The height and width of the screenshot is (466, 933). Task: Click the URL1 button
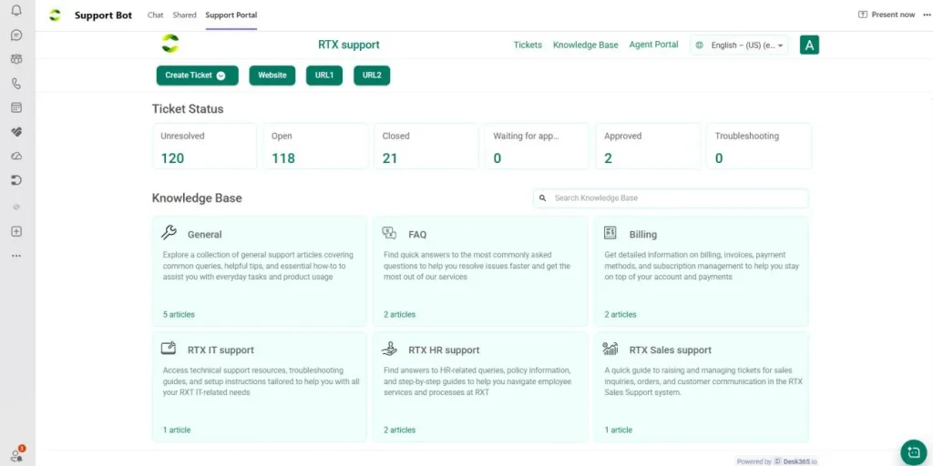[324, 76]
